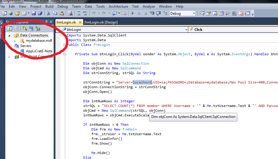
Task: Open Team Explorer via the people window icon
Action: tap(215, 13)
